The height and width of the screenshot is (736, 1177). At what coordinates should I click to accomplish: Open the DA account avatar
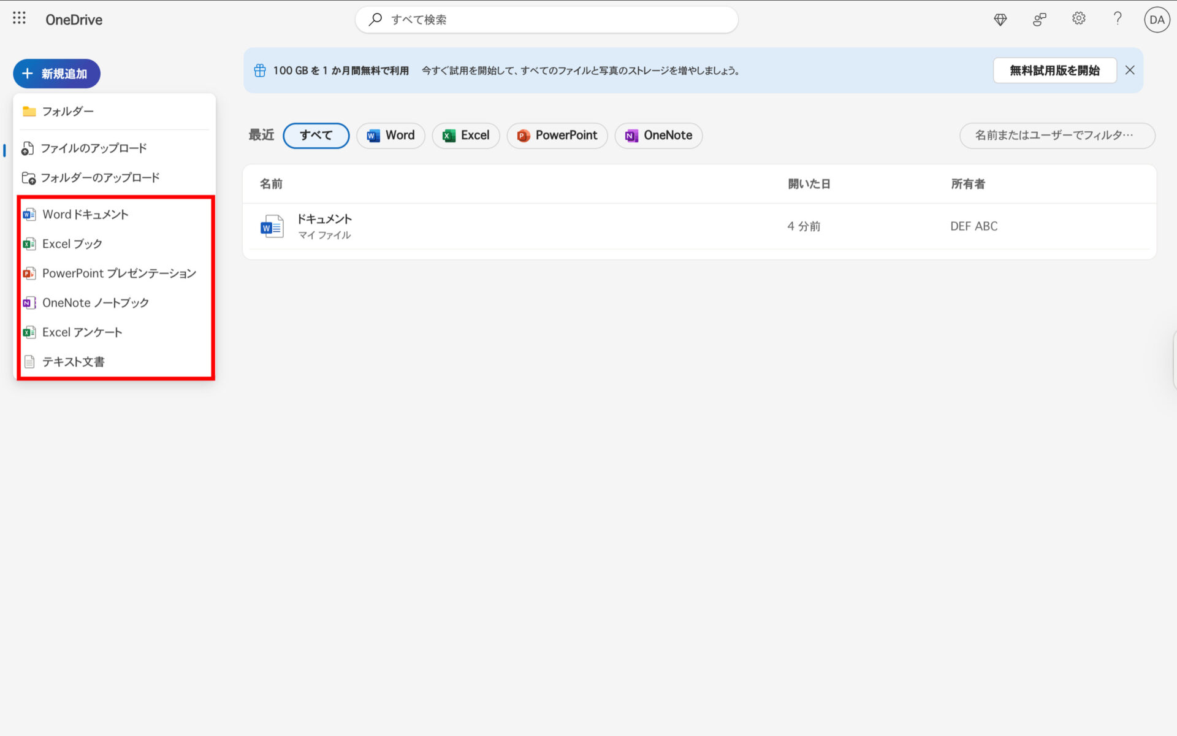point(1157,19)
